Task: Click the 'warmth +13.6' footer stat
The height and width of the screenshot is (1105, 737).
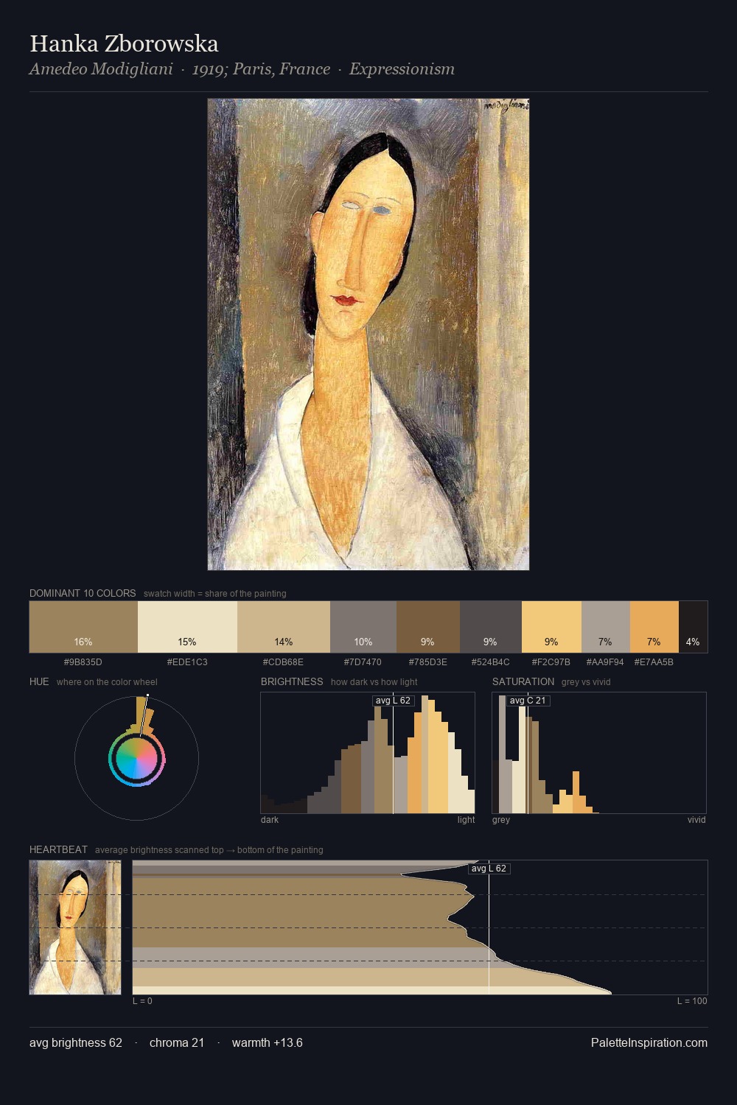Action: tap(268, 1042)
